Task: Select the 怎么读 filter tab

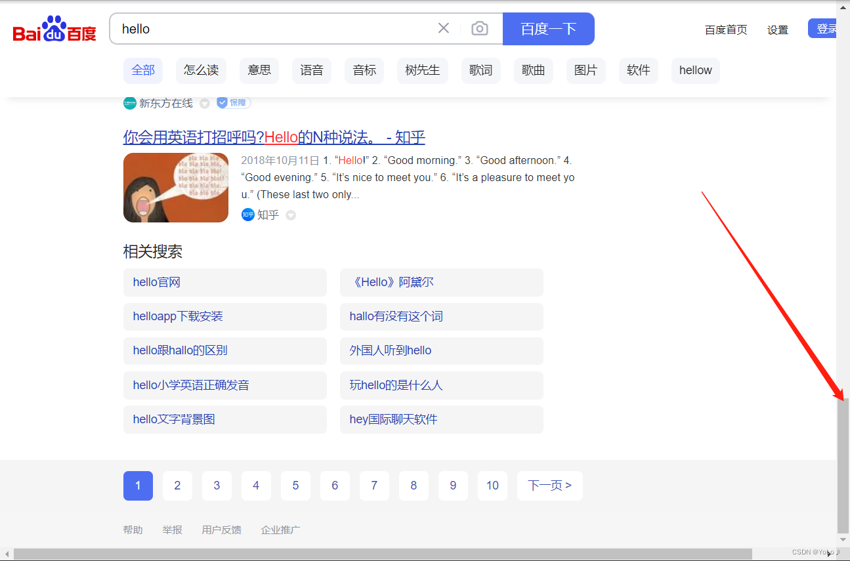Action: (x=201, y=70)
